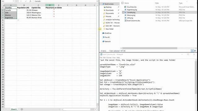Click the 'imageWidth = 150' line in Notepad
This screenshot has width=198, height=111.
click(x=111, y=76)
